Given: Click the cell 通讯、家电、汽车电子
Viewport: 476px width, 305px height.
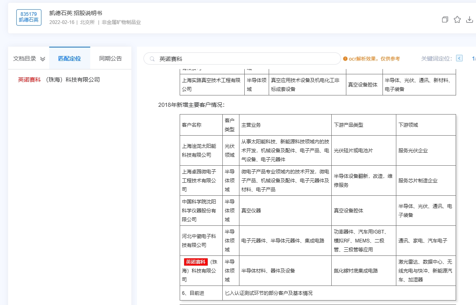Looking at the screenshot, I should pyautogui.click(x=426, y=240).
